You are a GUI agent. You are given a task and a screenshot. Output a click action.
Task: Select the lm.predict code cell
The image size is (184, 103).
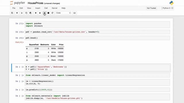[x=97, y=90]
